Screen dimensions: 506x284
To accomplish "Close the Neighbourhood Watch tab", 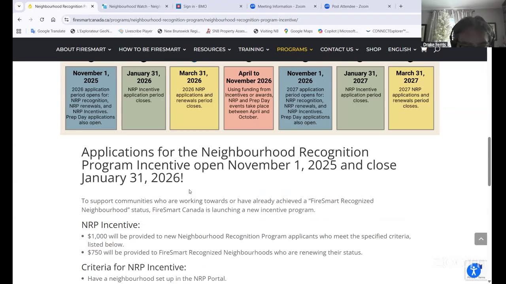I will click(x=166, y=6).
